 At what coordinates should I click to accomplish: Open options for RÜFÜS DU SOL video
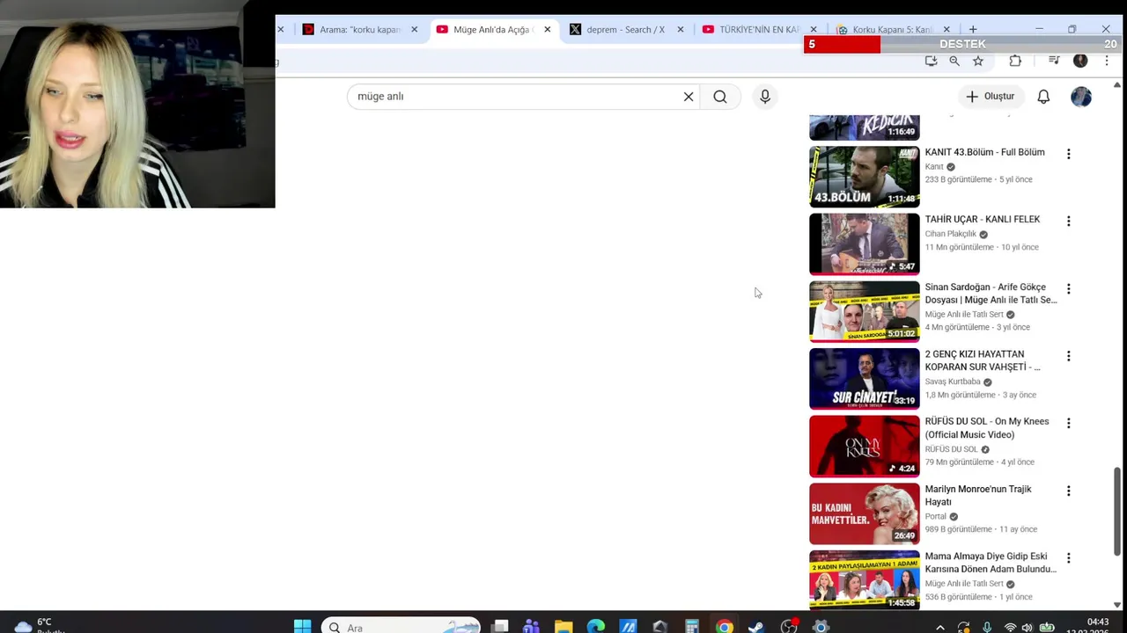[x=1068, y=423]
